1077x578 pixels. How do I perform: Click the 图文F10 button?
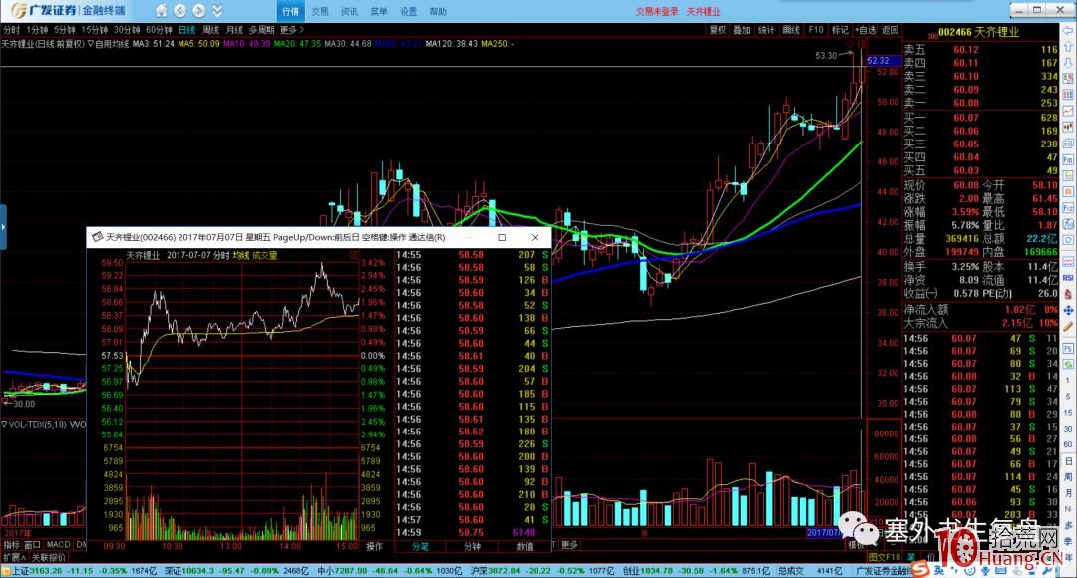click(x=884, y=557)
